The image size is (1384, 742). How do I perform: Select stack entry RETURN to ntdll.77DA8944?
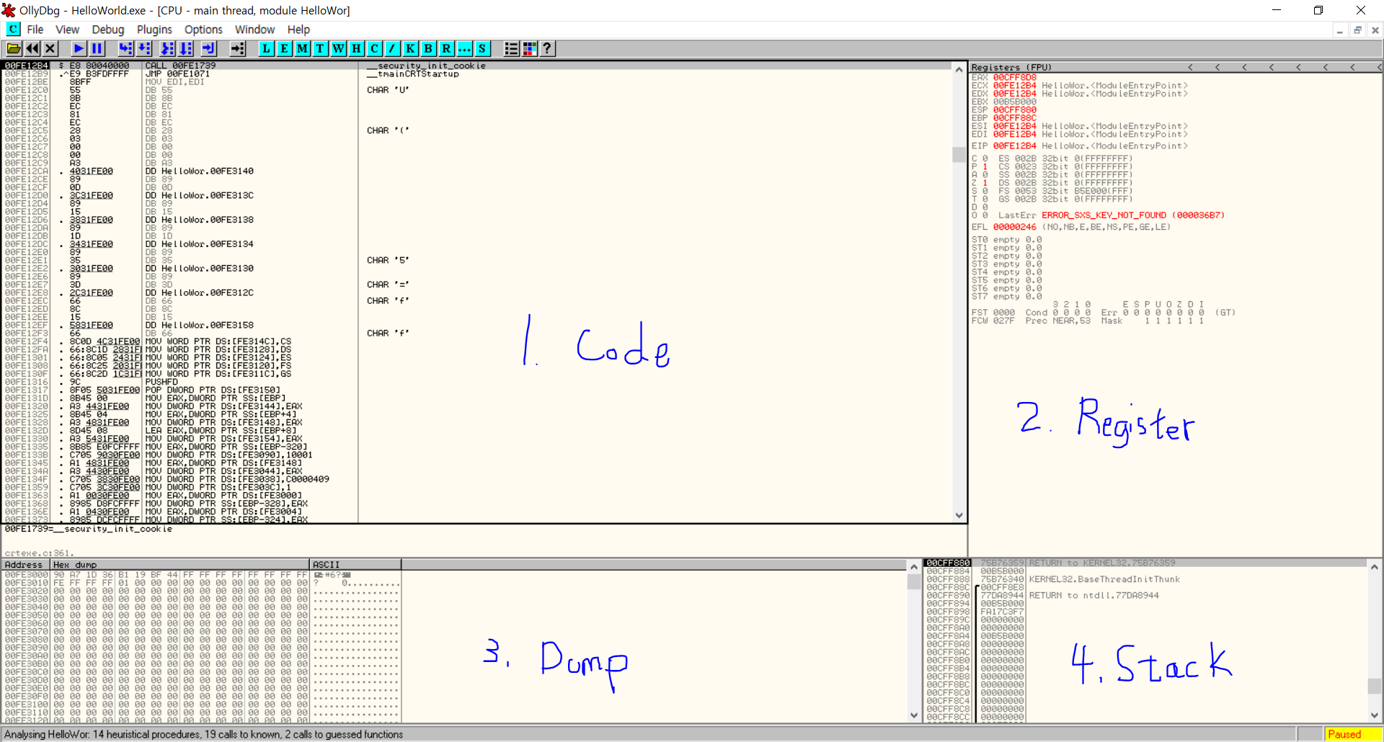[x=1094, y=595]
